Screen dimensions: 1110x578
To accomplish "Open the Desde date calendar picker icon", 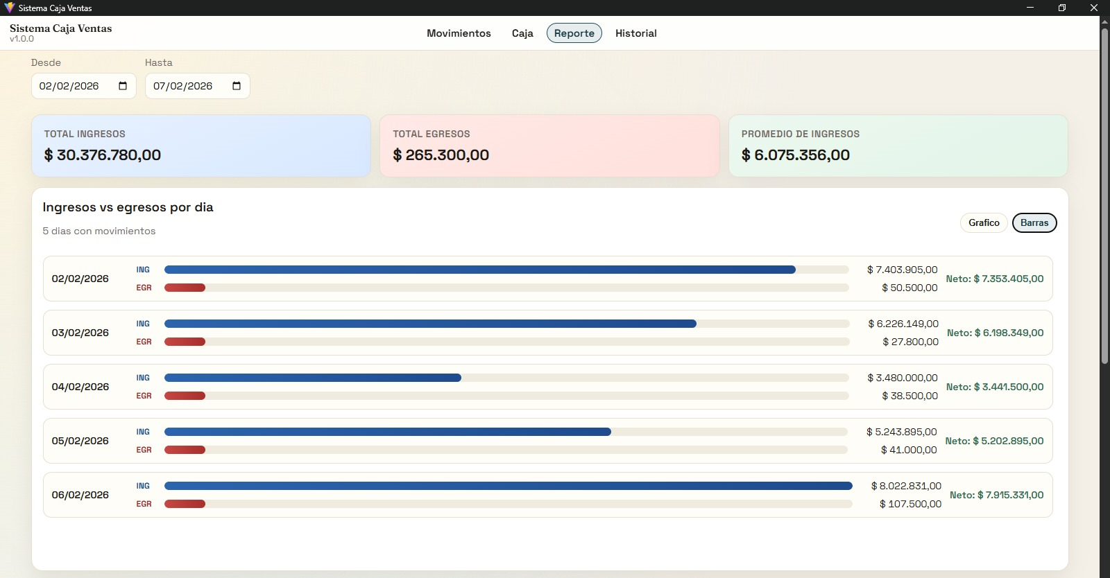I will pos(123,86).
